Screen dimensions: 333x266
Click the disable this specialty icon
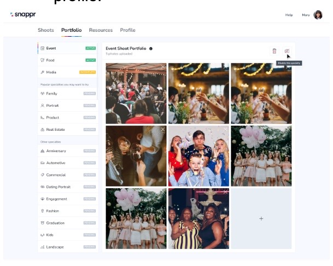coord(287,51)
